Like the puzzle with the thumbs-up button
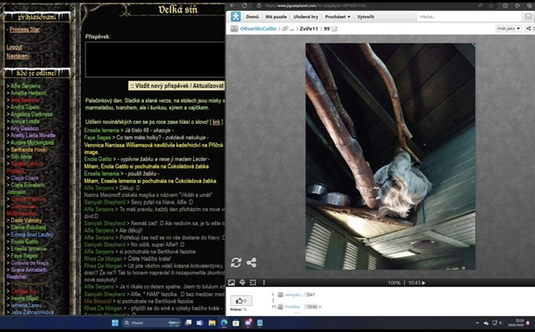 point(241,300)
